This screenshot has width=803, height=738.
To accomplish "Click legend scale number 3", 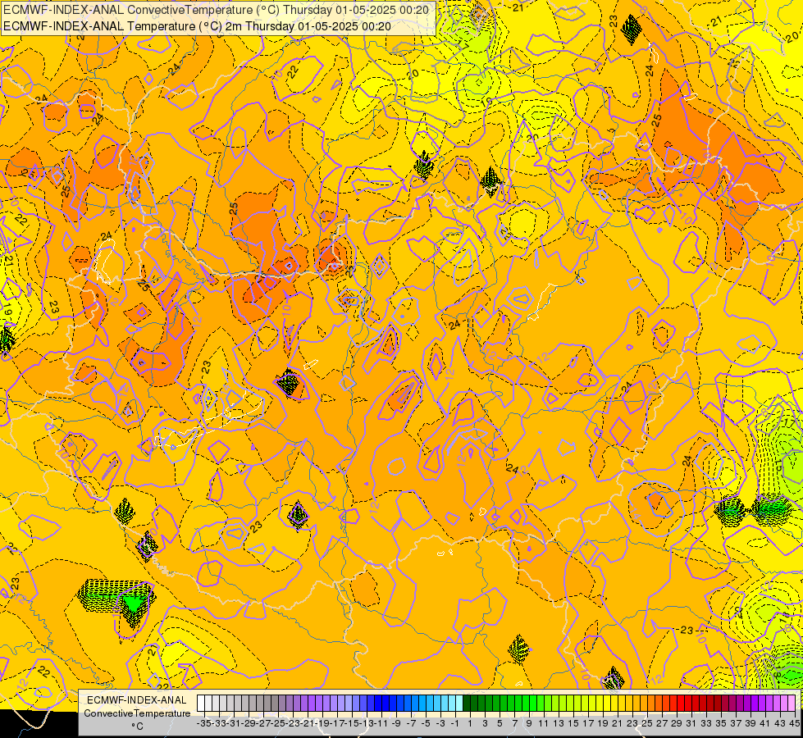I will 485,723.
